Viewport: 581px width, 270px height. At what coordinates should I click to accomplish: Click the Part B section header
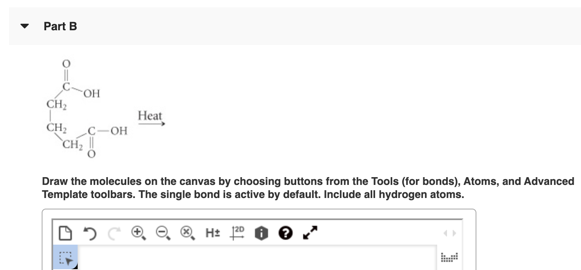60,26
